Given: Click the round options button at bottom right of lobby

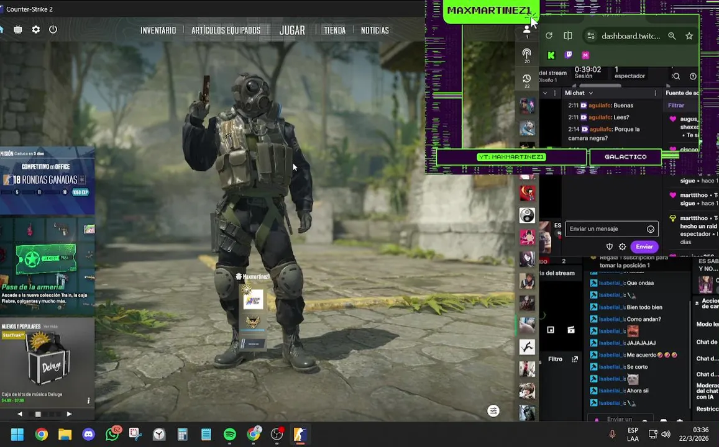Looking at the screenshot, I should tap(493, 411).
